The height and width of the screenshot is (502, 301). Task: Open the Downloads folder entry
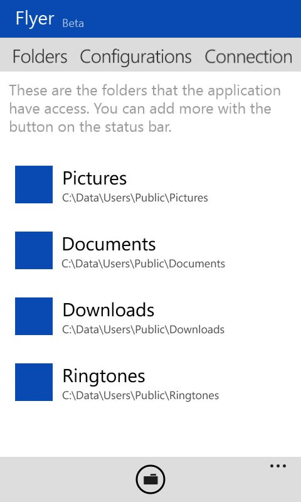[150, 316]
